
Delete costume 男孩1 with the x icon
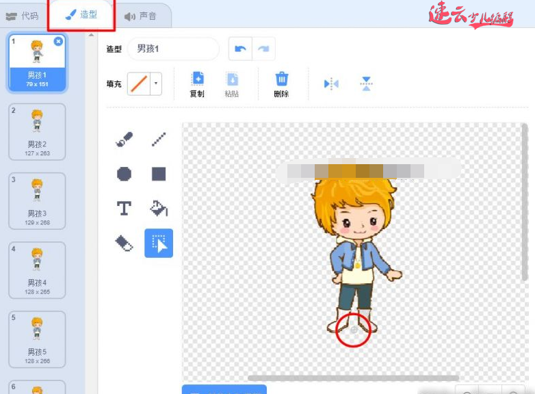tap(58, 41)
